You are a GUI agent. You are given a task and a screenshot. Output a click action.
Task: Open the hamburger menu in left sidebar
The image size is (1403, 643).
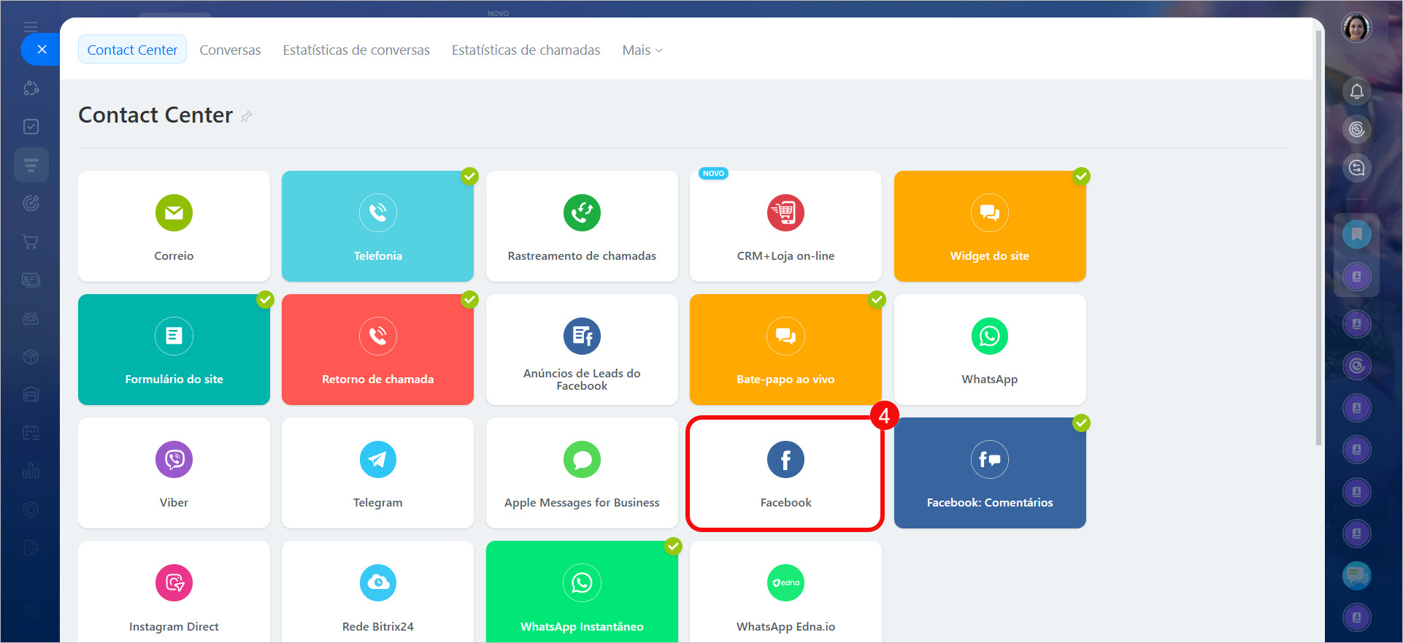31,27
